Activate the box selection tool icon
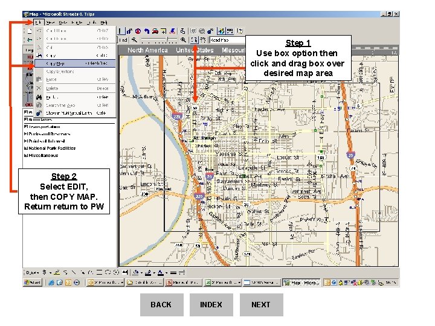 tap(194, 40)
